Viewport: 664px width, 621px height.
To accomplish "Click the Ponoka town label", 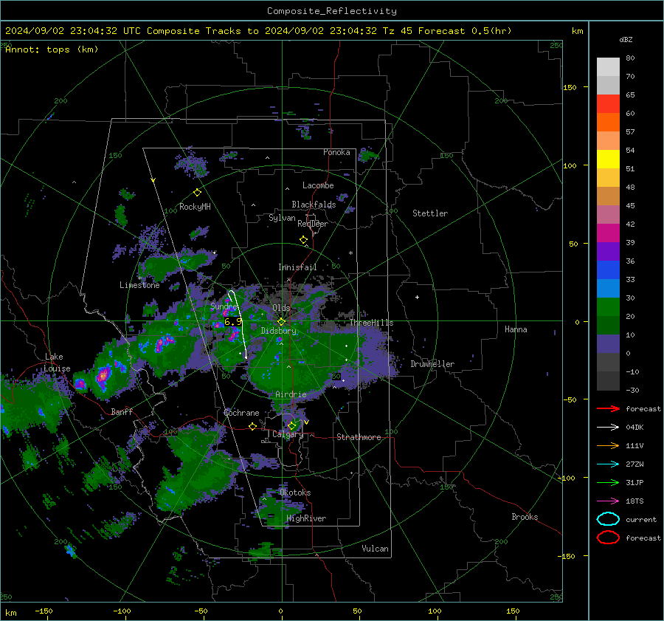I will point(336,152).
